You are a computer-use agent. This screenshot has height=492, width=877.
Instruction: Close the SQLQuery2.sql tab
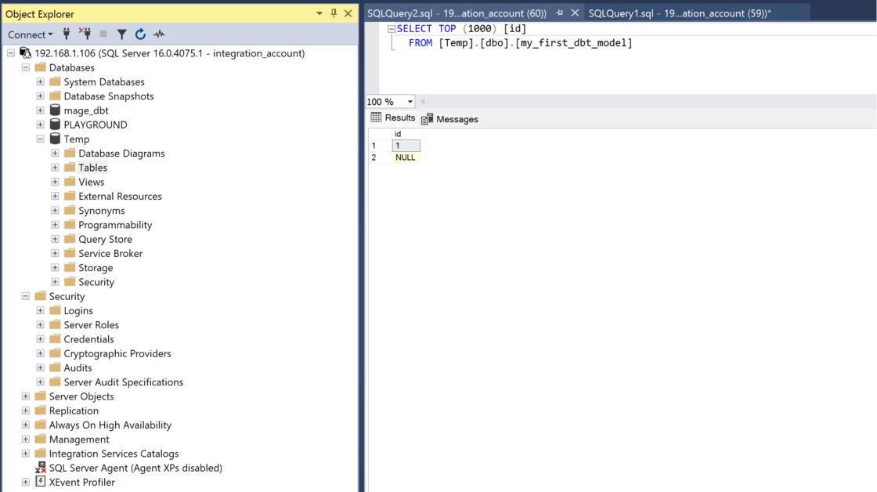(575, 13)
